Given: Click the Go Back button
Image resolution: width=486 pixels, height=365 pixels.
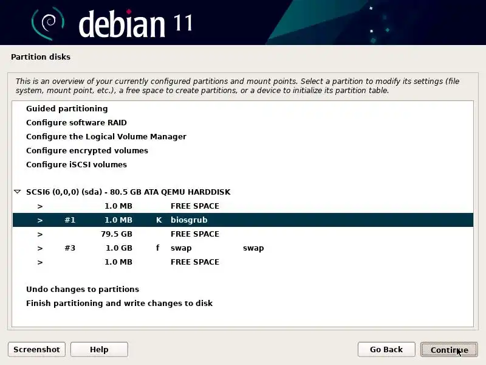Looking at the screenshot, I should 386,349.
